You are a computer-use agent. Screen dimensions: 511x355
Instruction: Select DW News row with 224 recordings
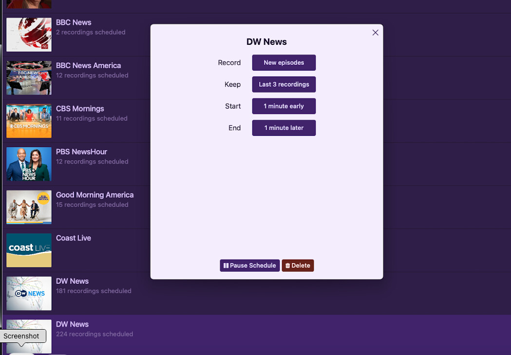coord(94,329)
